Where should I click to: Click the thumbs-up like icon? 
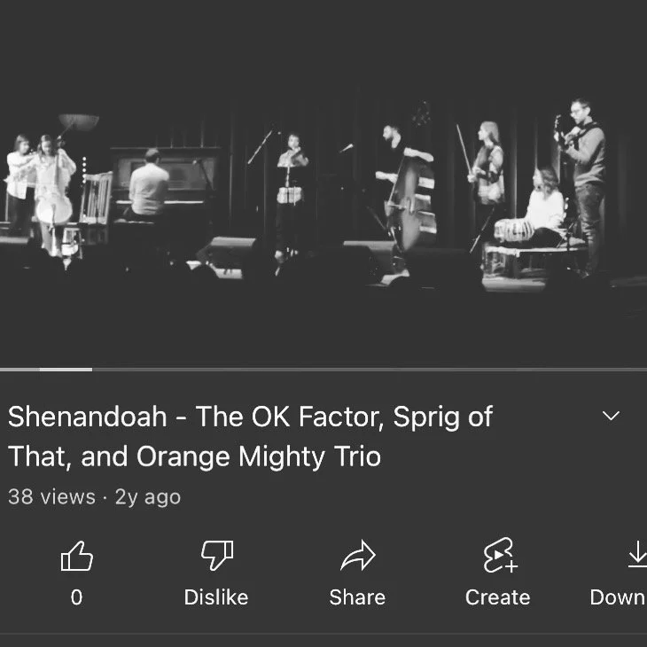pos(77,556)
